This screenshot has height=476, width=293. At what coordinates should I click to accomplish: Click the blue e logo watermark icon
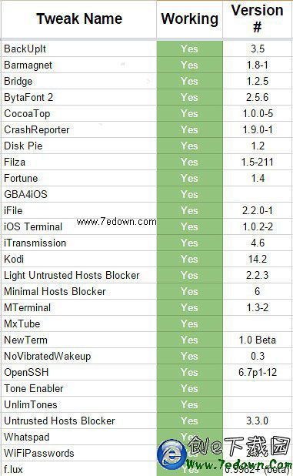[171, 454]
